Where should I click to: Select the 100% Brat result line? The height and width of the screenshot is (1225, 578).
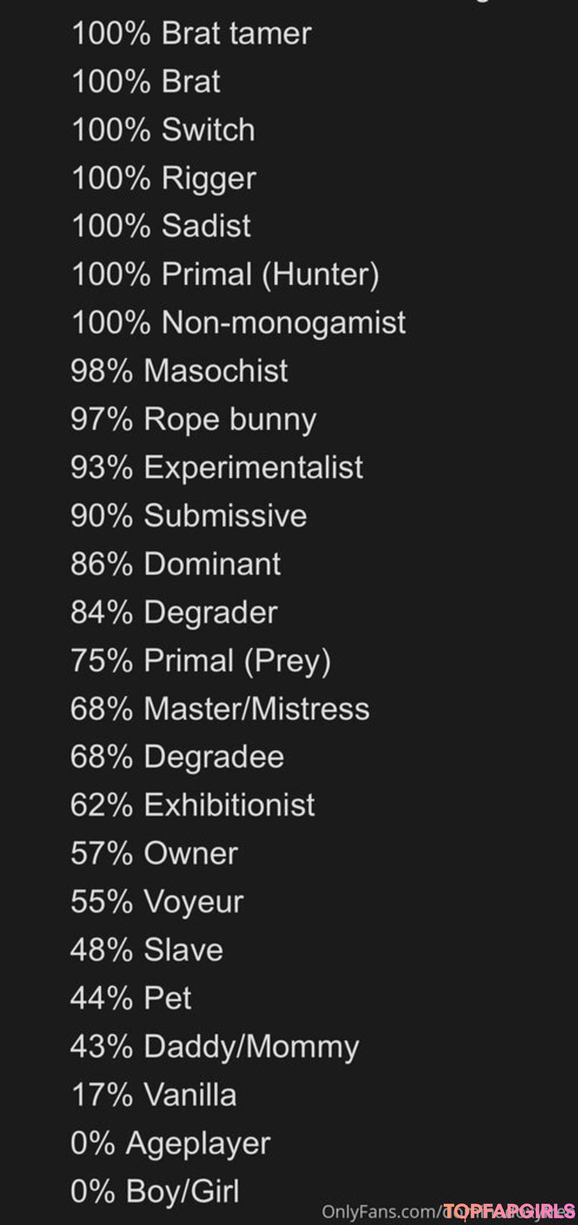[x=146, y=81]
